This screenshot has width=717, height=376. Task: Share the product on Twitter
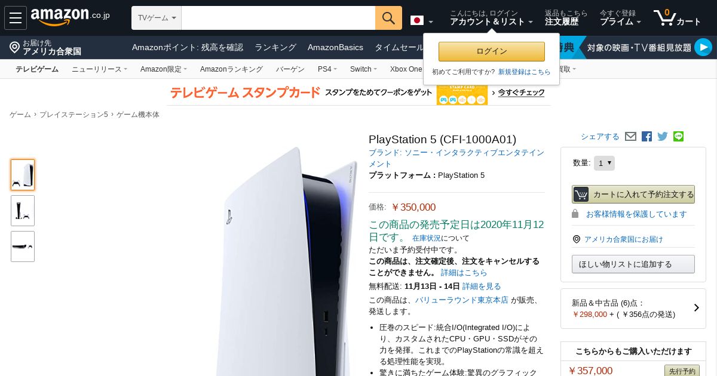pyautogui.click(x=663, y=137)
